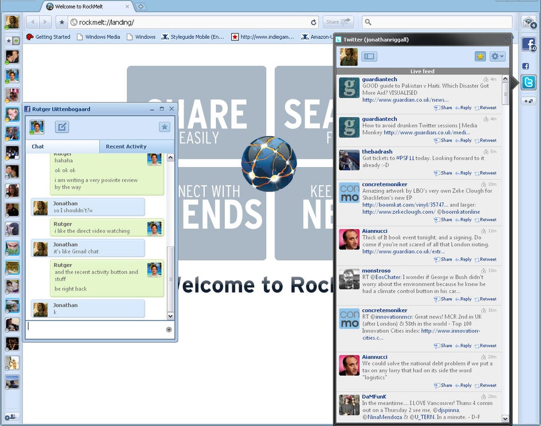
Task: Click the DaMFunK username
Action: pos(374,396)
